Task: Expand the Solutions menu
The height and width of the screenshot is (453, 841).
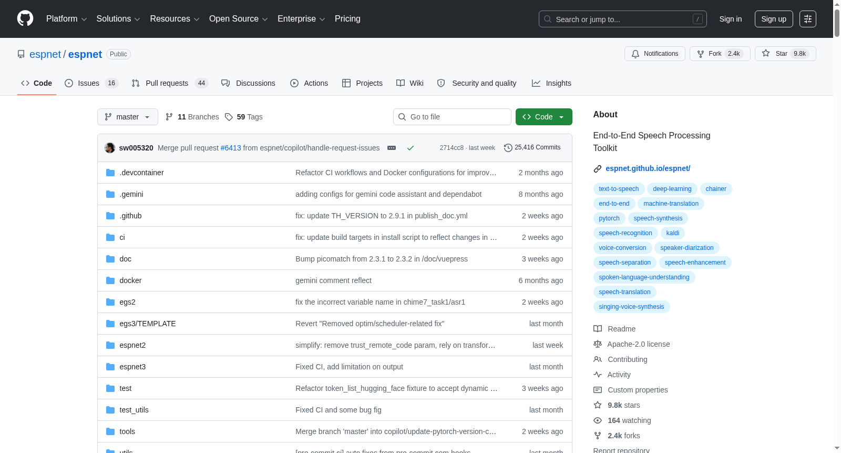Action: click(x=118, y=19)
